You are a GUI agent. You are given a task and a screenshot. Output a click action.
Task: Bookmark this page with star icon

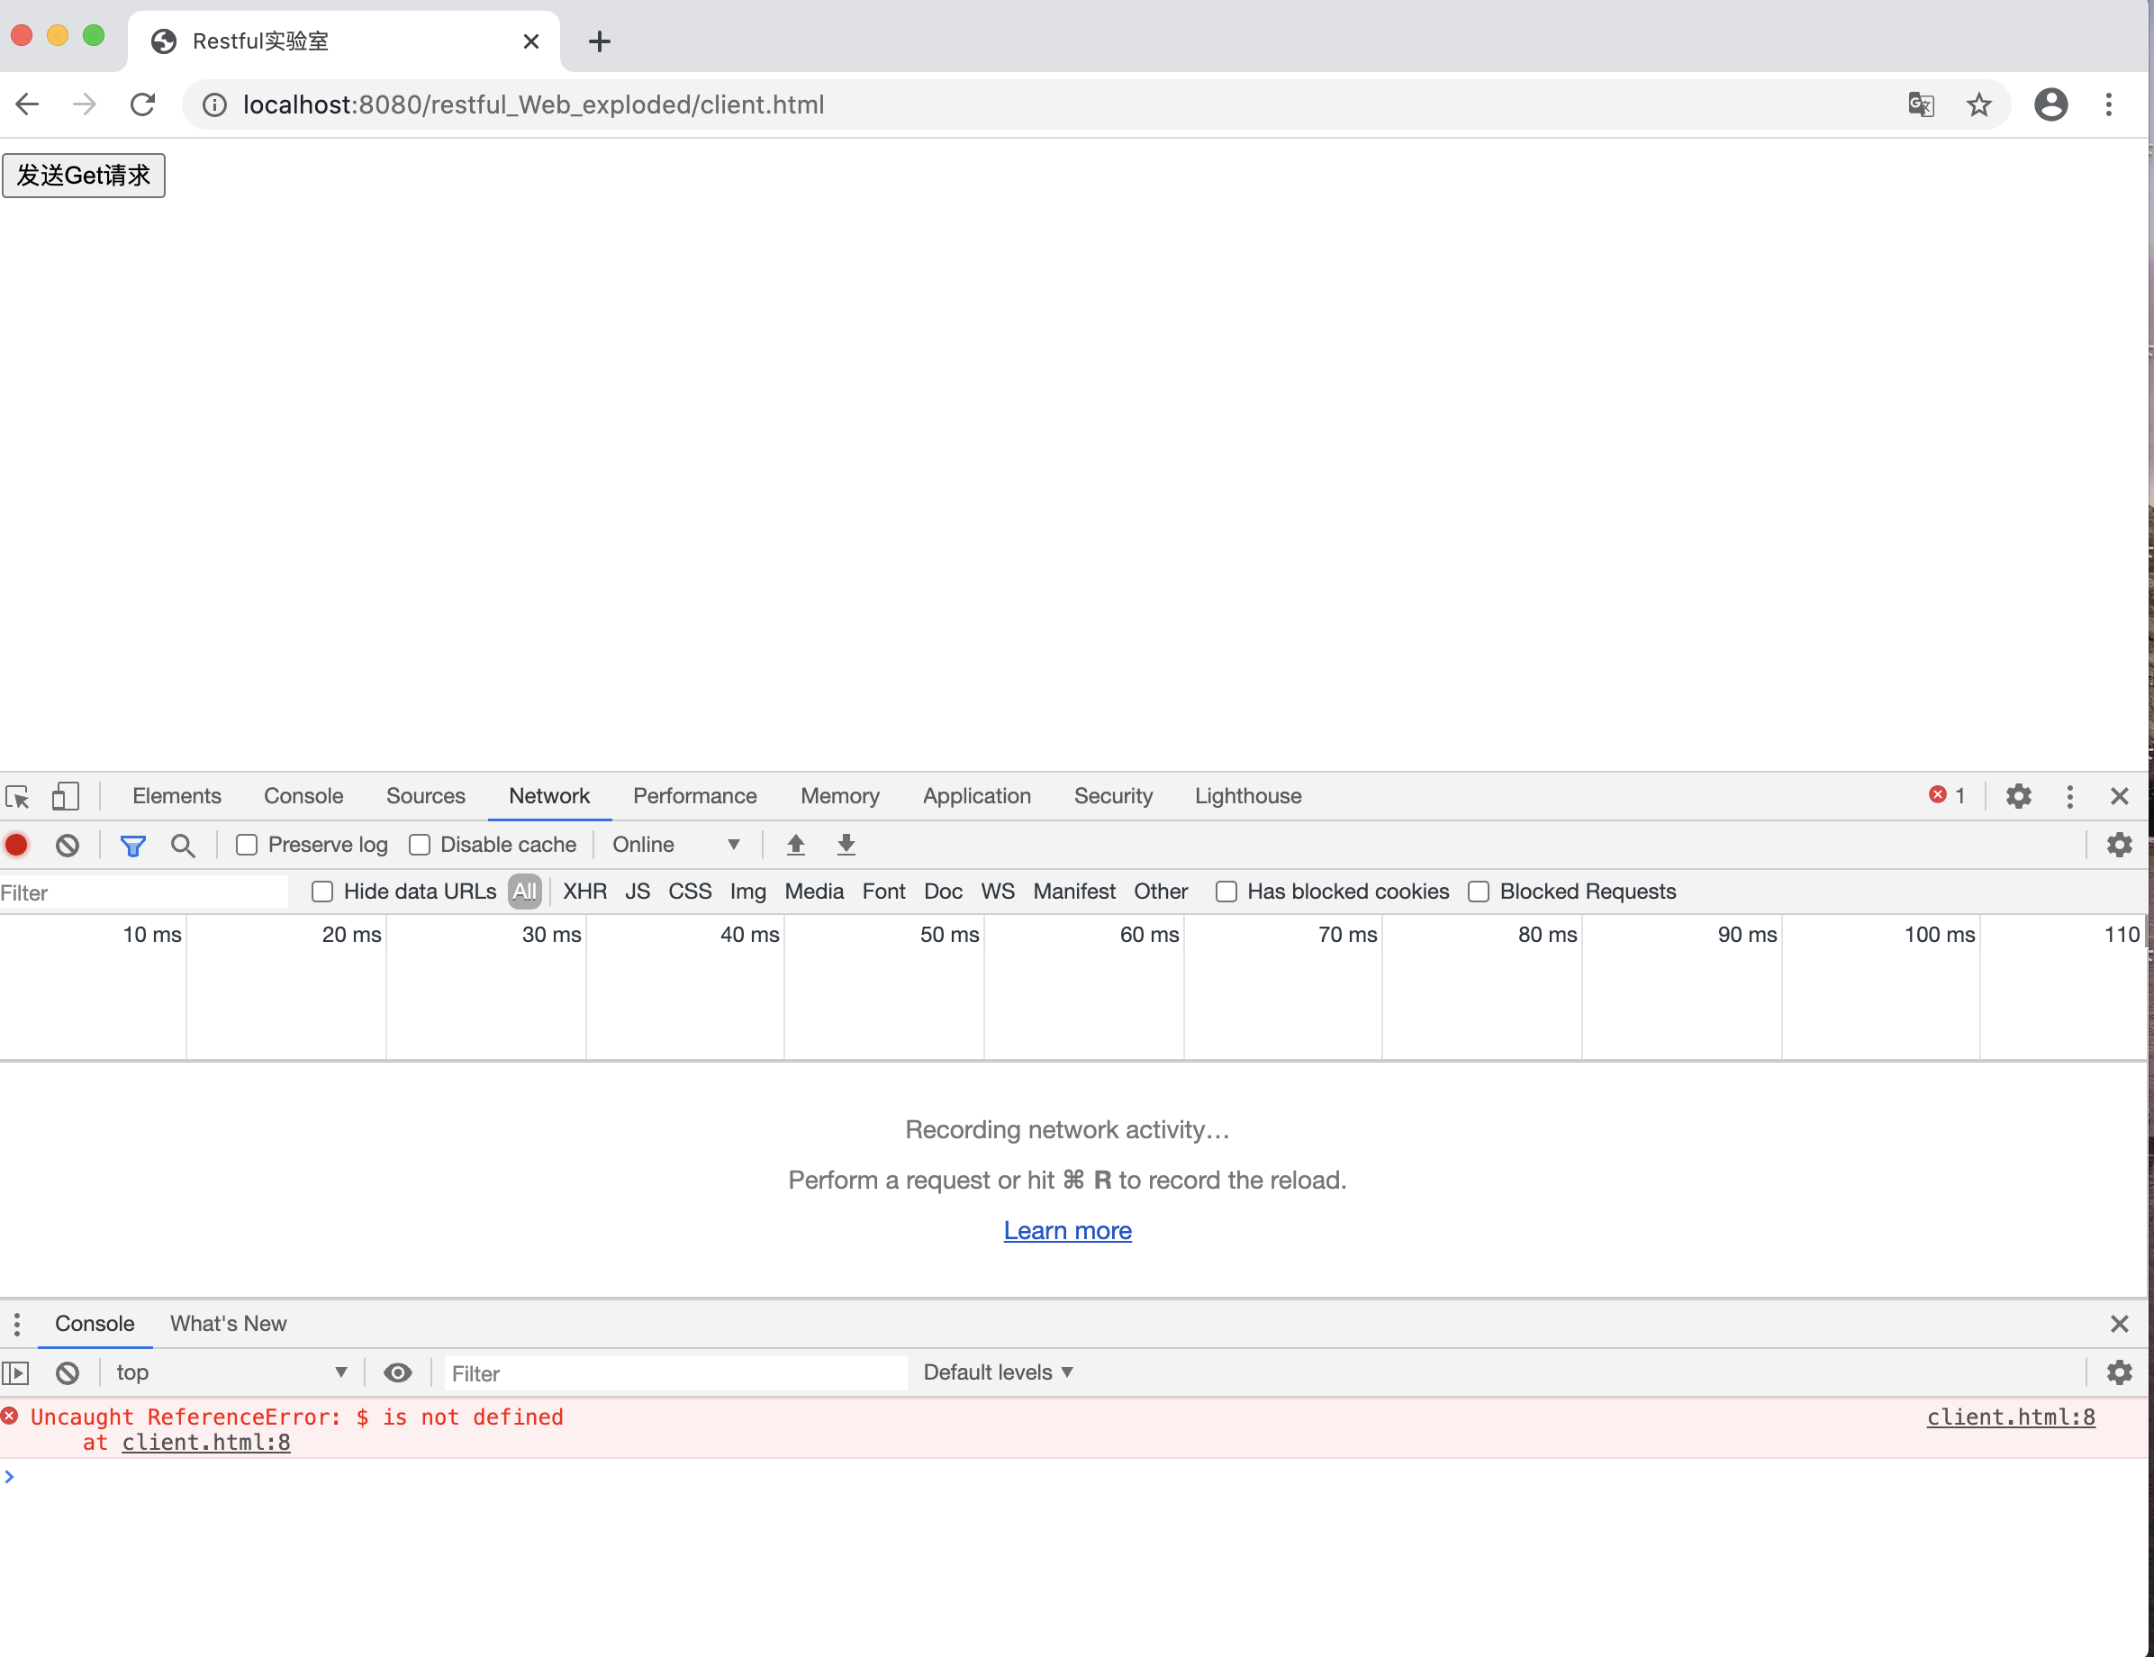pos(1979,104)
